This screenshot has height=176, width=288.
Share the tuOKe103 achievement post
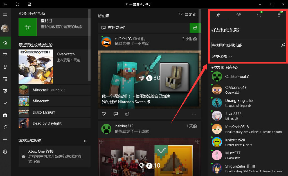[x=127, y=114]
